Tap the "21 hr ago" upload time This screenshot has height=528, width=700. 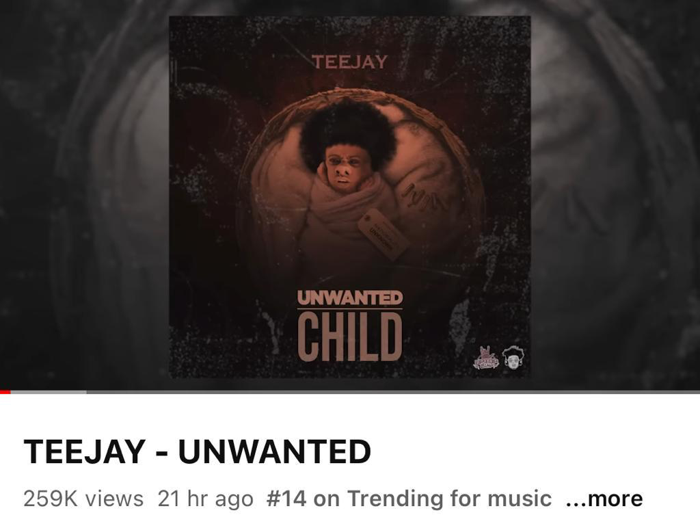tap(205, 499)
